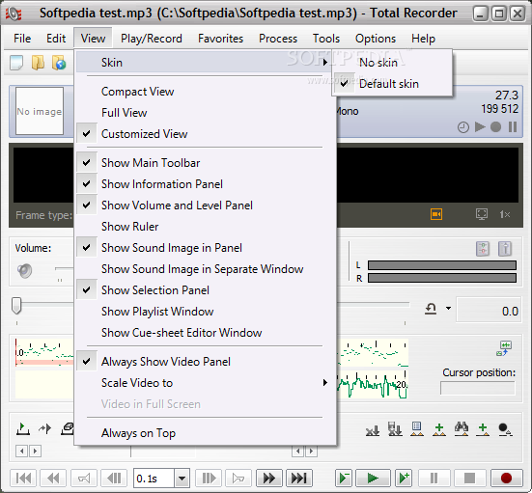
Task: Click the binoculars find icon
Action: [462, 429]
